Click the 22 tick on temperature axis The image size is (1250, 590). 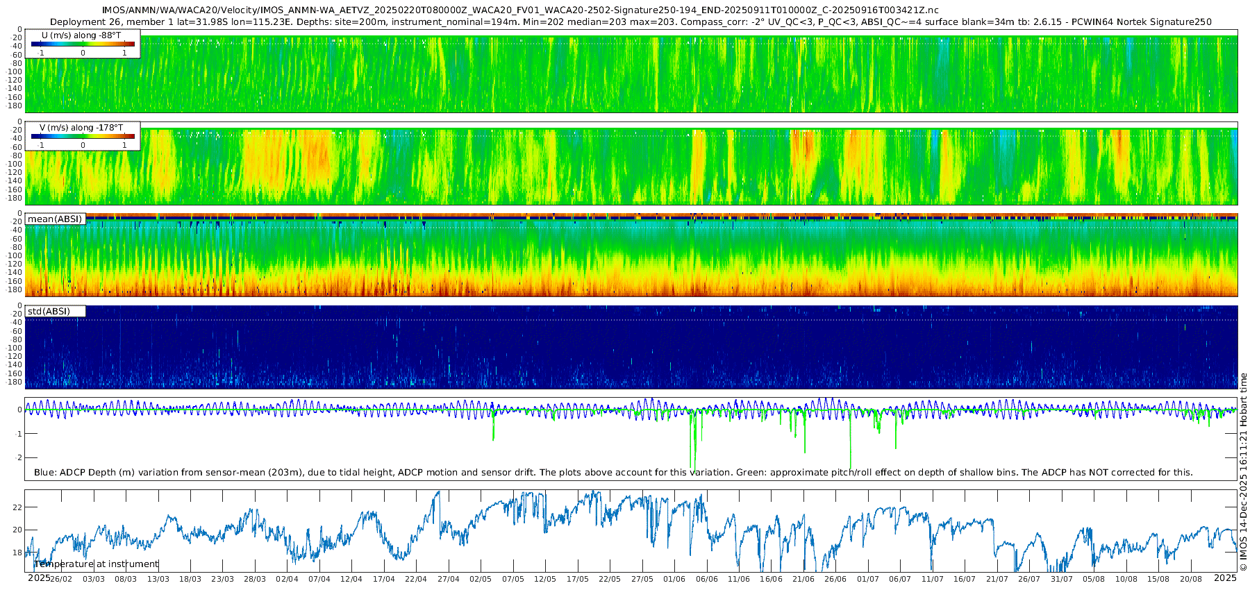(x=18, y=507)
